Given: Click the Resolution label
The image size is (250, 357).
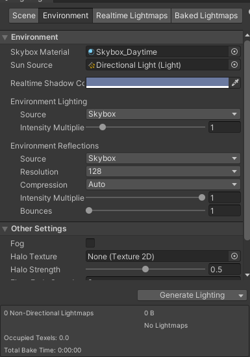Looking at the screenshot, I should pyautogui.click(x=39, y=172).
